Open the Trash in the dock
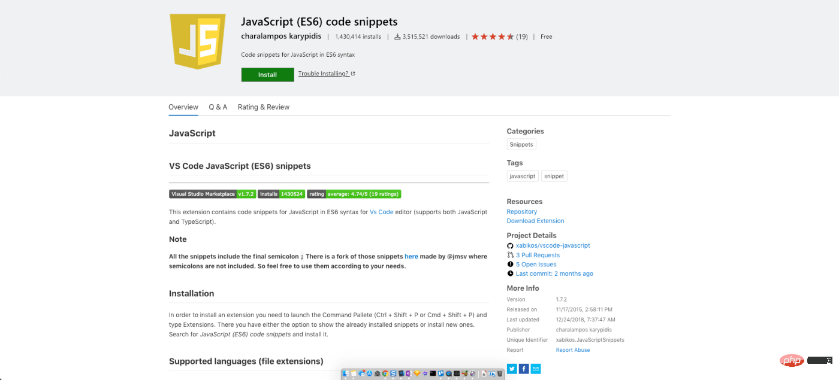Screen dimensions: 839x380 500,373
